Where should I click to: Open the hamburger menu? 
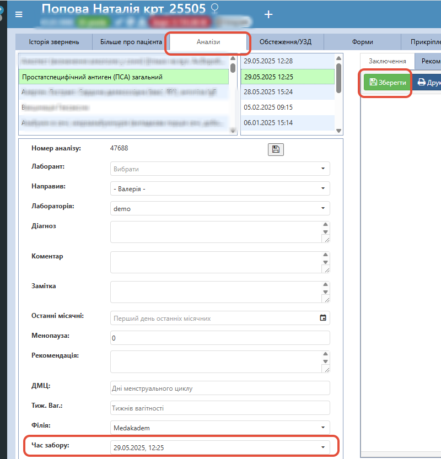[19, 14]
